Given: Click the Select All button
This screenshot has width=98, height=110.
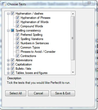Looking at the screenshot, I should click(16, 93).
